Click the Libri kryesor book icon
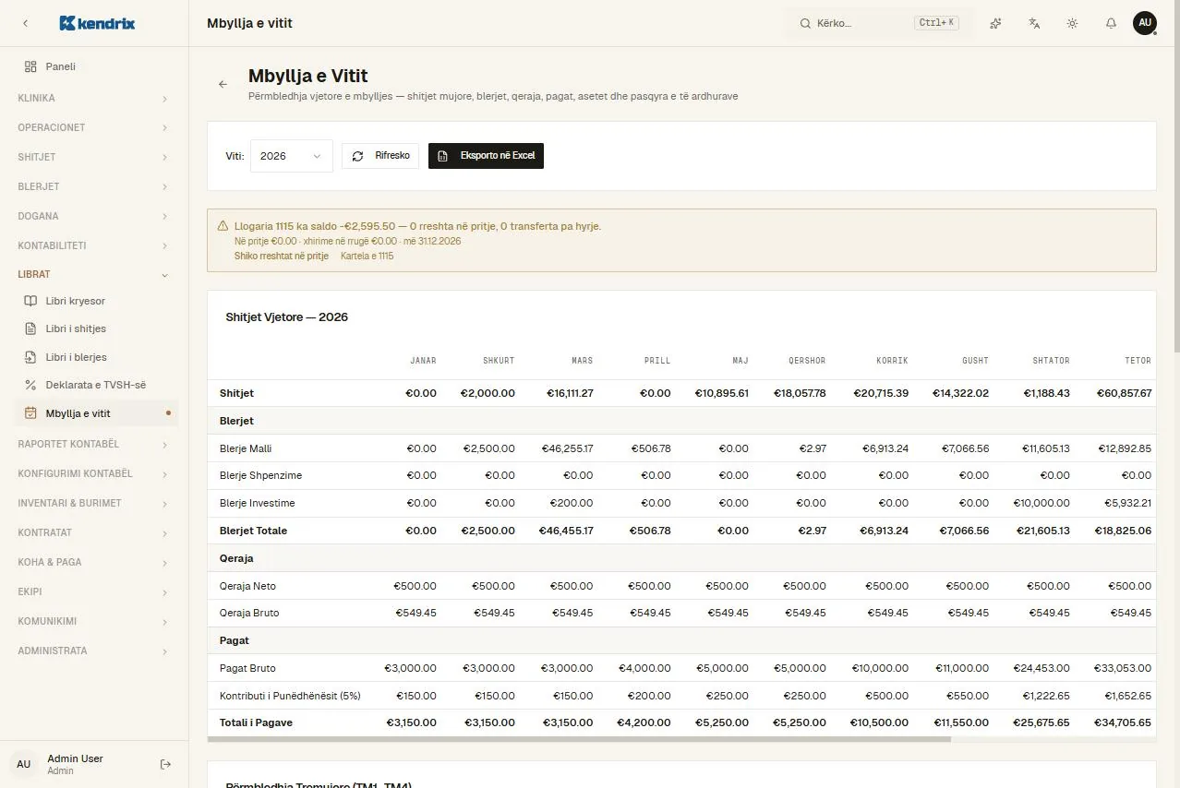Screen dimensions: 1180x788 30,301
